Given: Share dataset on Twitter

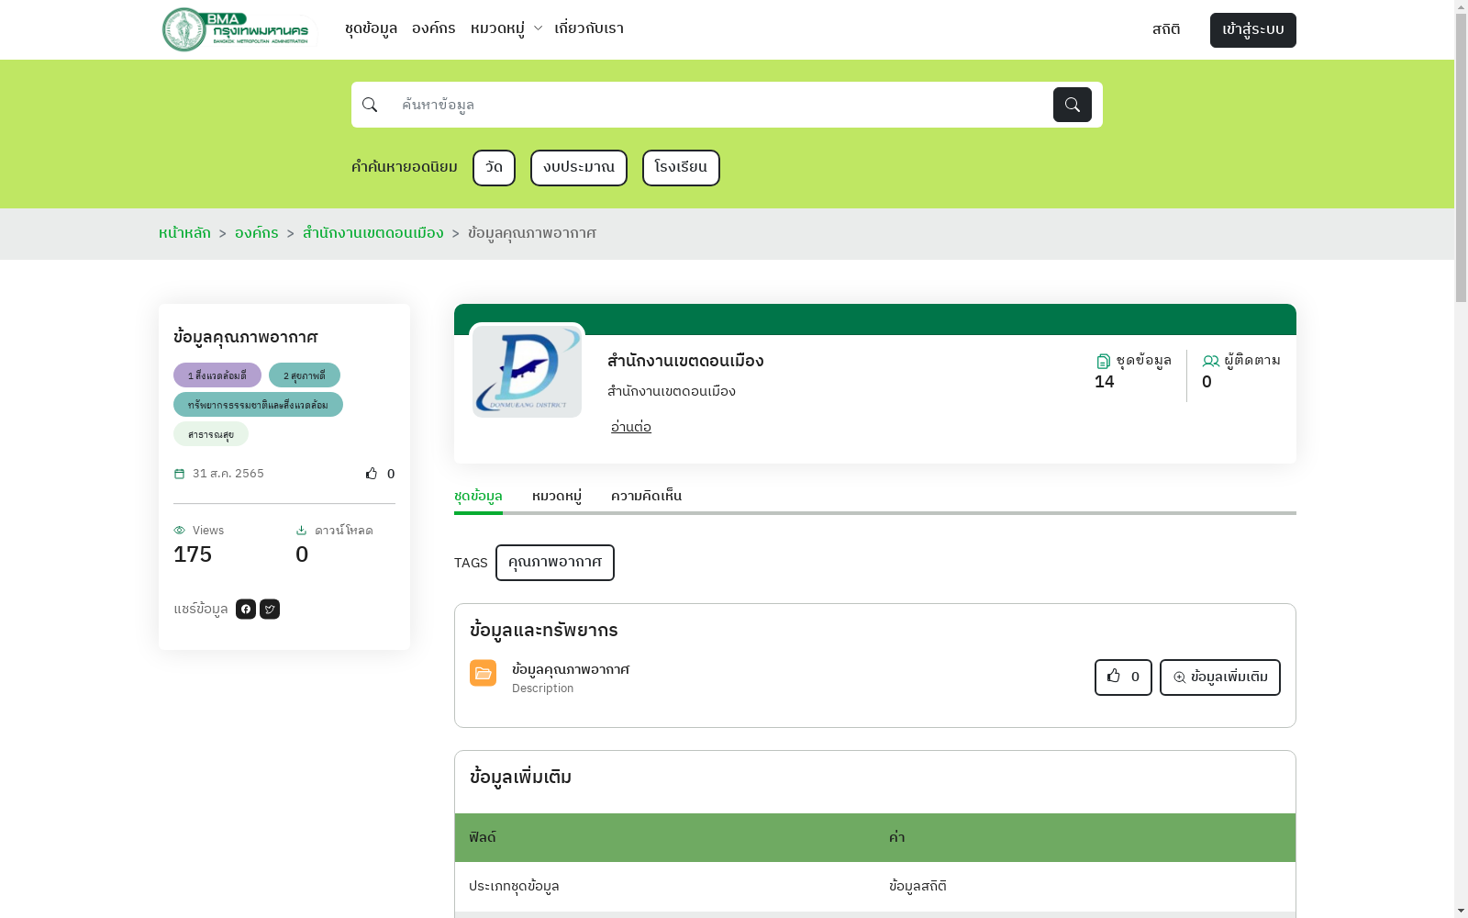Looking at the screenshot, I should [x=270, y=610].
